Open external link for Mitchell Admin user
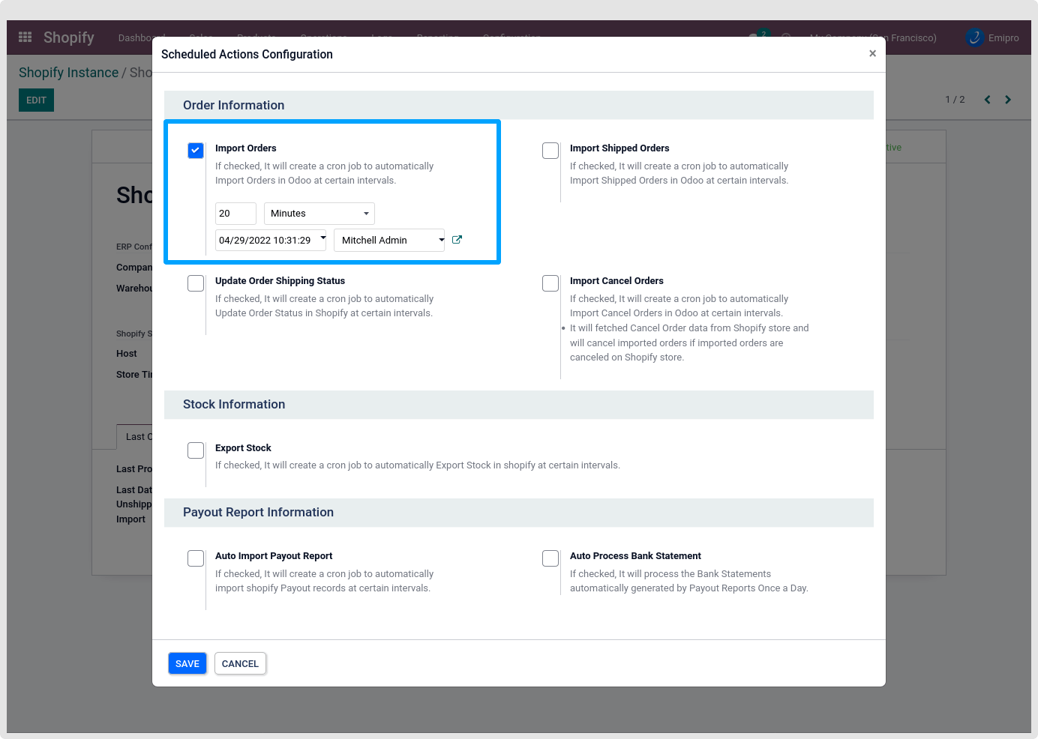Screen dimensions: 1038x739 457,240
